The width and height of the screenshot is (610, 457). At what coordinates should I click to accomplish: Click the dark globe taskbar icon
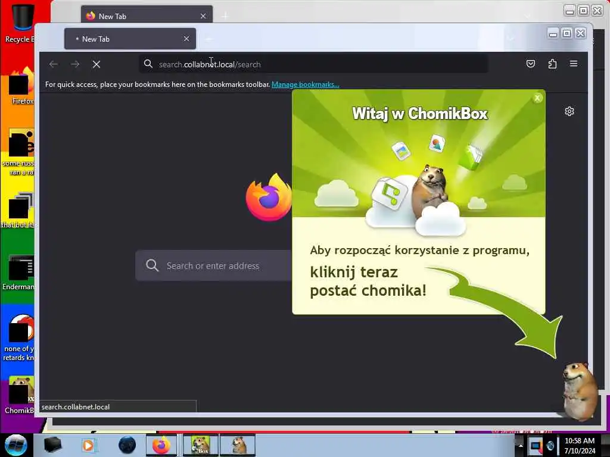[127, 445]
